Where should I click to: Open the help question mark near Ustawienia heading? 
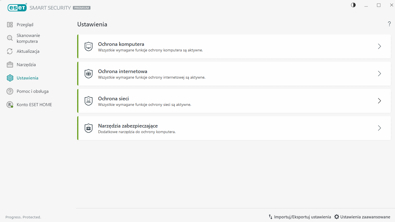389,24
